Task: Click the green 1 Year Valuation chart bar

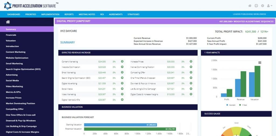Action: [x=257, y=81]
